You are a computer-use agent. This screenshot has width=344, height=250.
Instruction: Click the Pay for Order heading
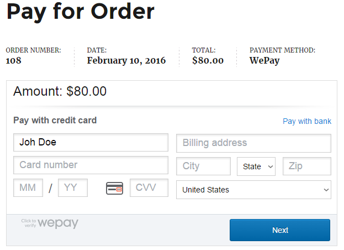[81, 12]
